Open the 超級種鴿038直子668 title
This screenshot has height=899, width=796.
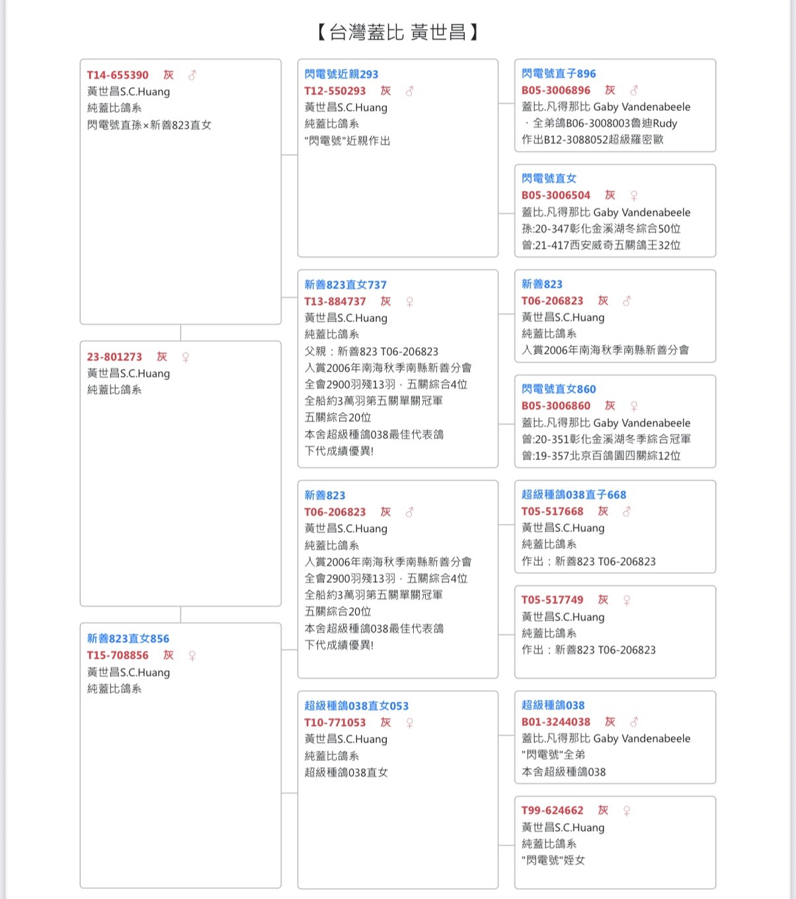(x=574, y=494)
